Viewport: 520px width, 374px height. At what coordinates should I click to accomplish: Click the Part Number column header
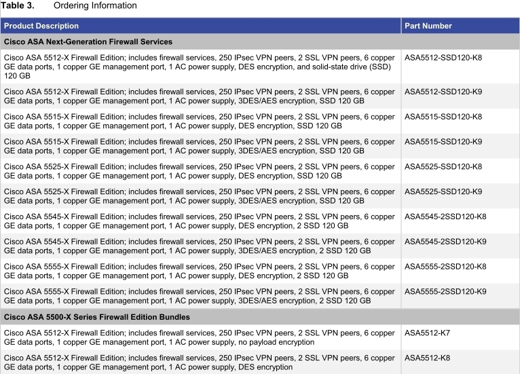[x=428, y=26]
